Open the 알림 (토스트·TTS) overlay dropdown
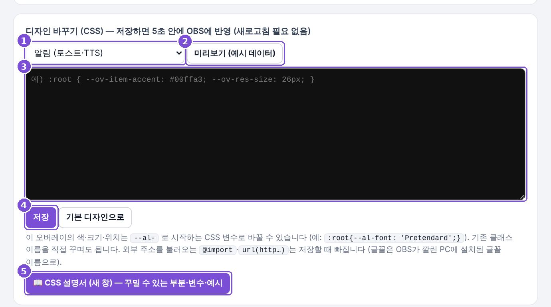 click(105, 53)
